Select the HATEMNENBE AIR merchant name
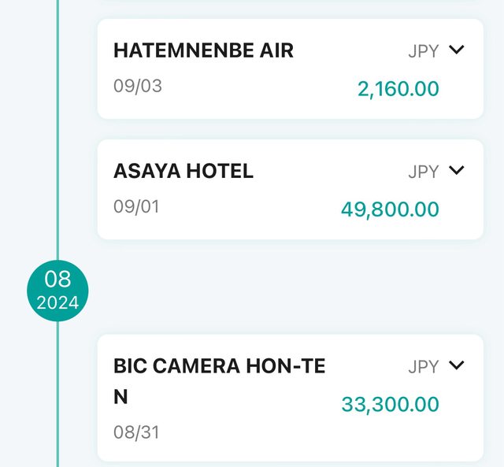Viewport: 504px width, 467px height. point(203,50)
